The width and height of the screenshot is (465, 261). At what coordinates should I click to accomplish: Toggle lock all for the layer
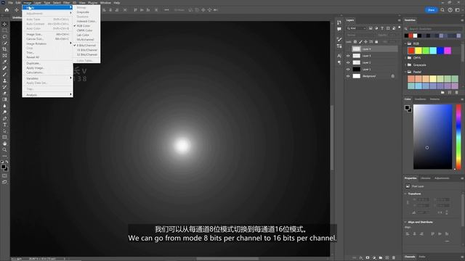click(x=376, y=42)
